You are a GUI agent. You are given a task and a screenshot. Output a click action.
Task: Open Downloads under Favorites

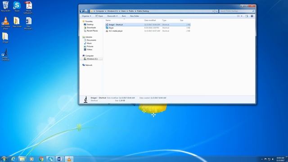point(91,27)
